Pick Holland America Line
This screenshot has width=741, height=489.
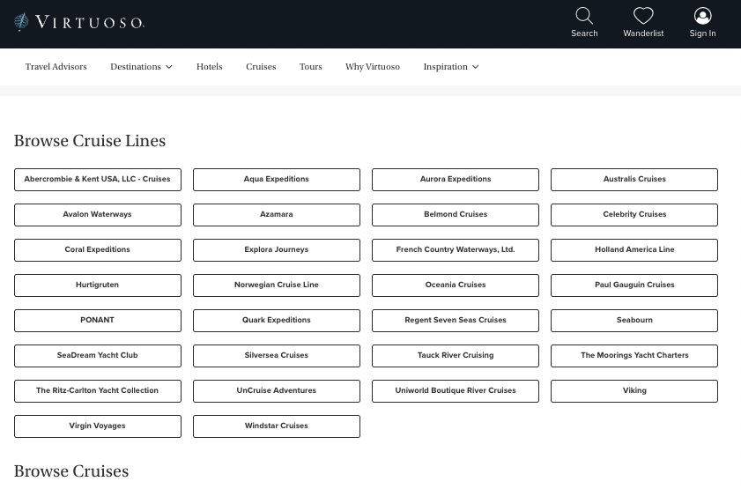634,250
